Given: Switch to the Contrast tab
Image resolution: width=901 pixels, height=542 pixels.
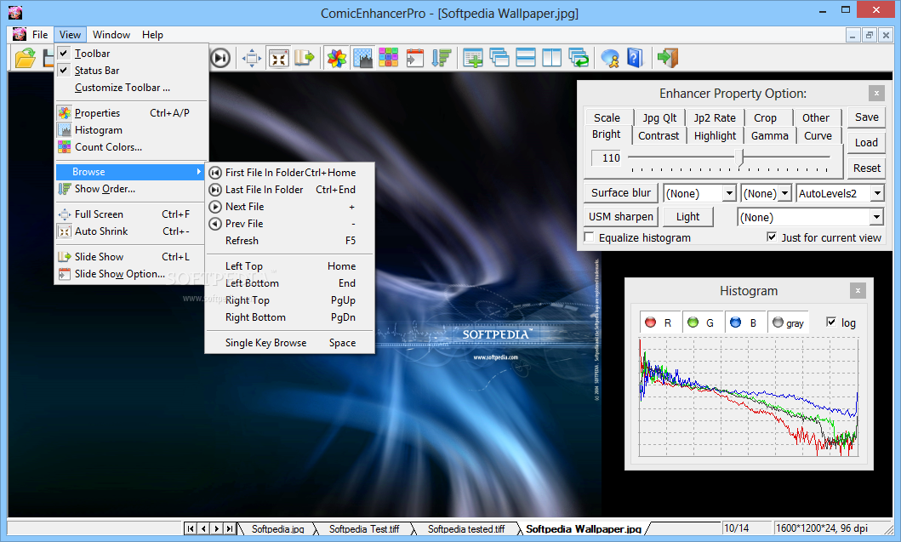Looking at the screenshot, I should click(x=659, y=135).
